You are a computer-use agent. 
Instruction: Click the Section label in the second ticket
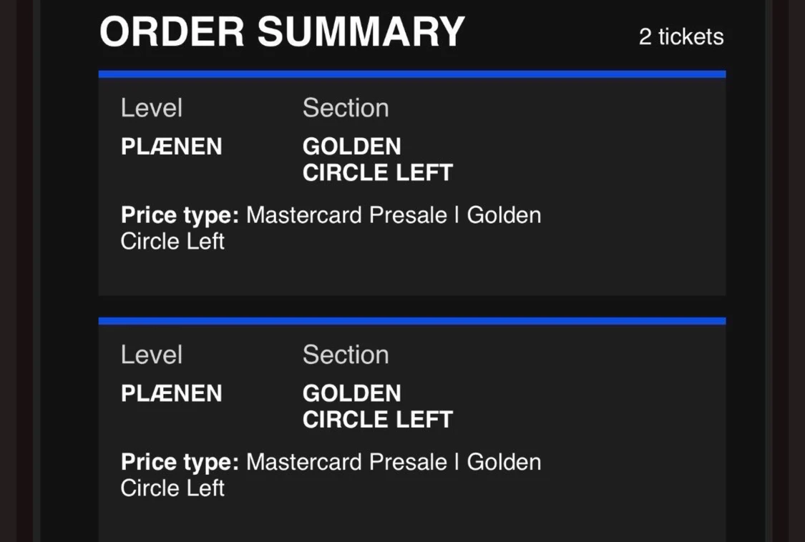(346, 355)
